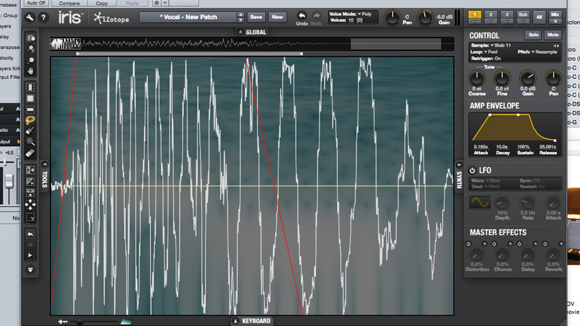
Task: Toggle Delay effect power button
Action: pos(519,244)
